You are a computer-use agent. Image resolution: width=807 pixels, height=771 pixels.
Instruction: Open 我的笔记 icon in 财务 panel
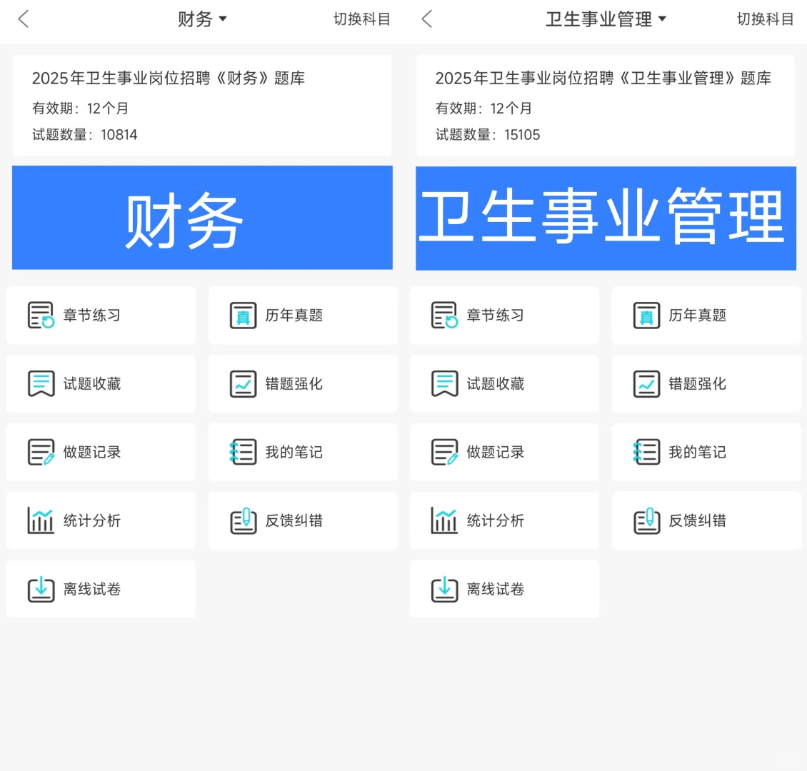click(x=243, y=452)
